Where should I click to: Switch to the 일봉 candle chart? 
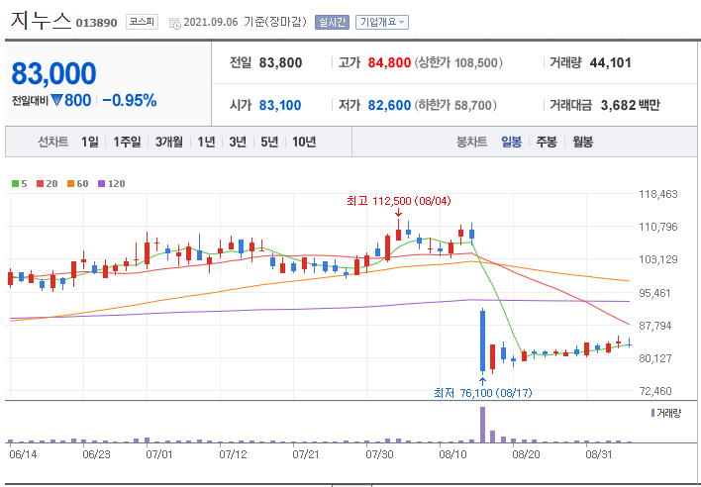coord(511,143)
